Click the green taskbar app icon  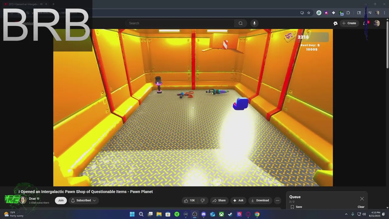pyautogui.click(x=177, y=214)
